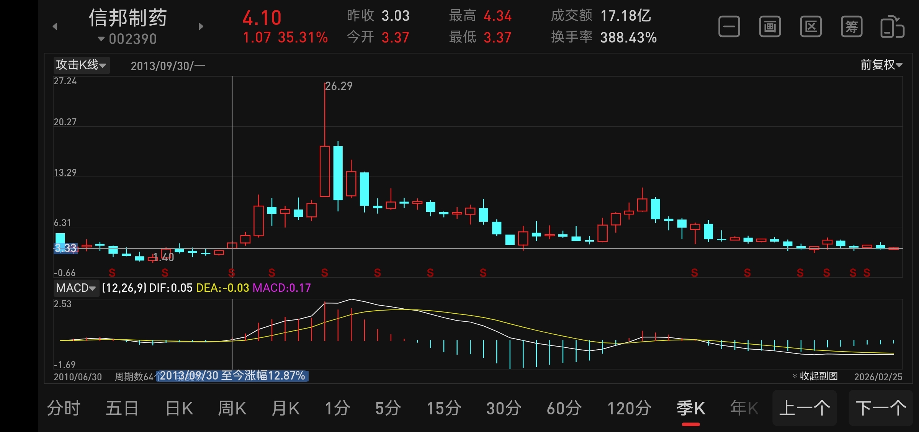Expand stock code 002390 selector

point(128,39)
